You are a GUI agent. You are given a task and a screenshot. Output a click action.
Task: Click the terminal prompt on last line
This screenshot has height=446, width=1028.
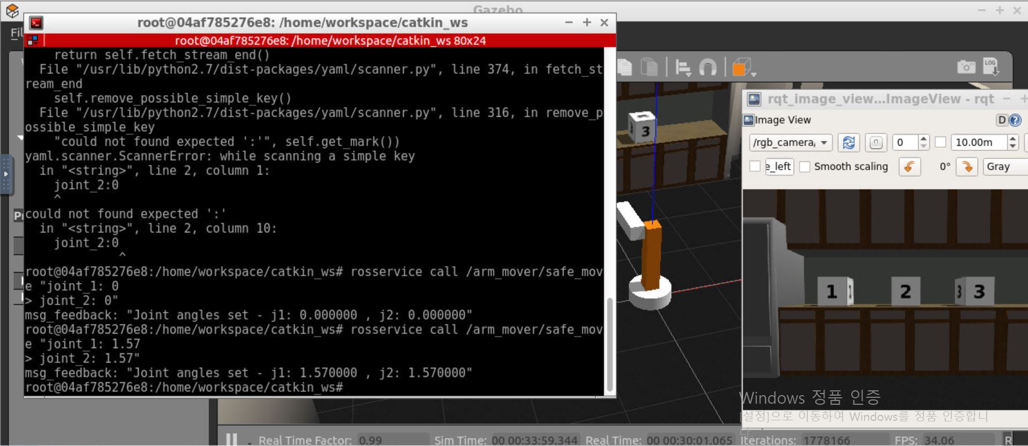184,387
